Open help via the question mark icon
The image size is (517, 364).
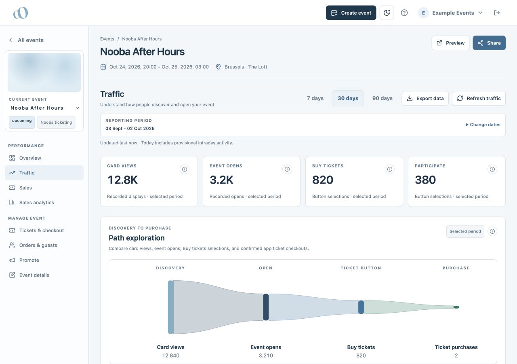point(404,13)
